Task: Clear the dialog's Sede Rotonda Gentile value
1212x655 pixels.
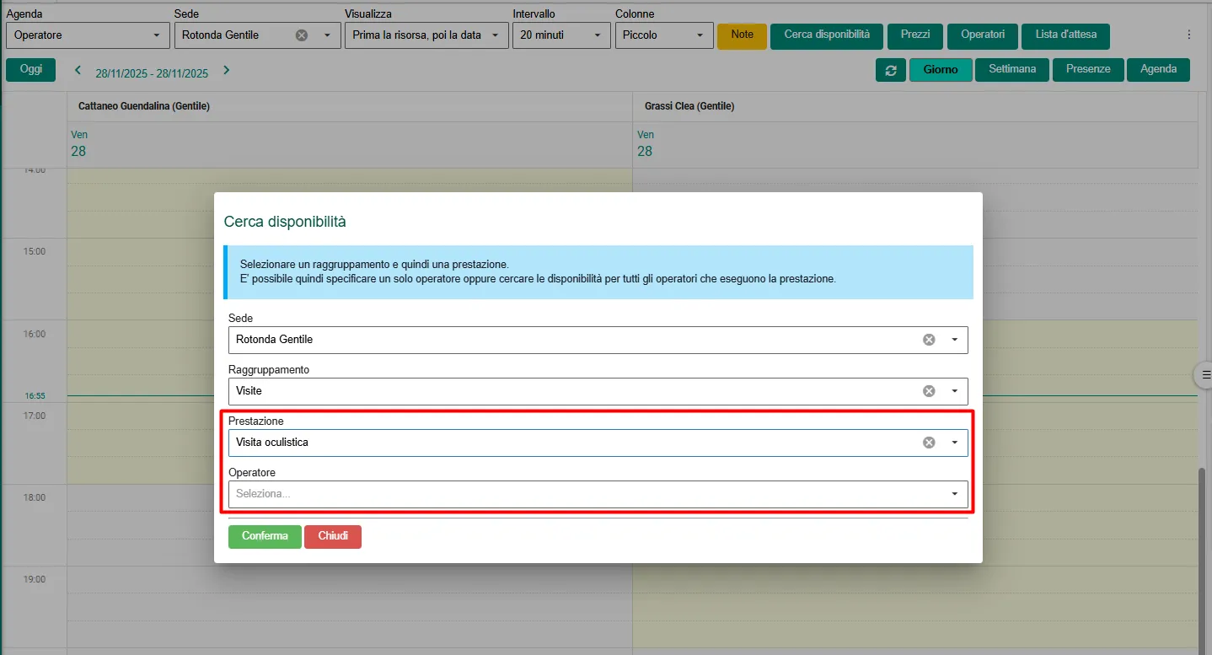Action: 929,340
